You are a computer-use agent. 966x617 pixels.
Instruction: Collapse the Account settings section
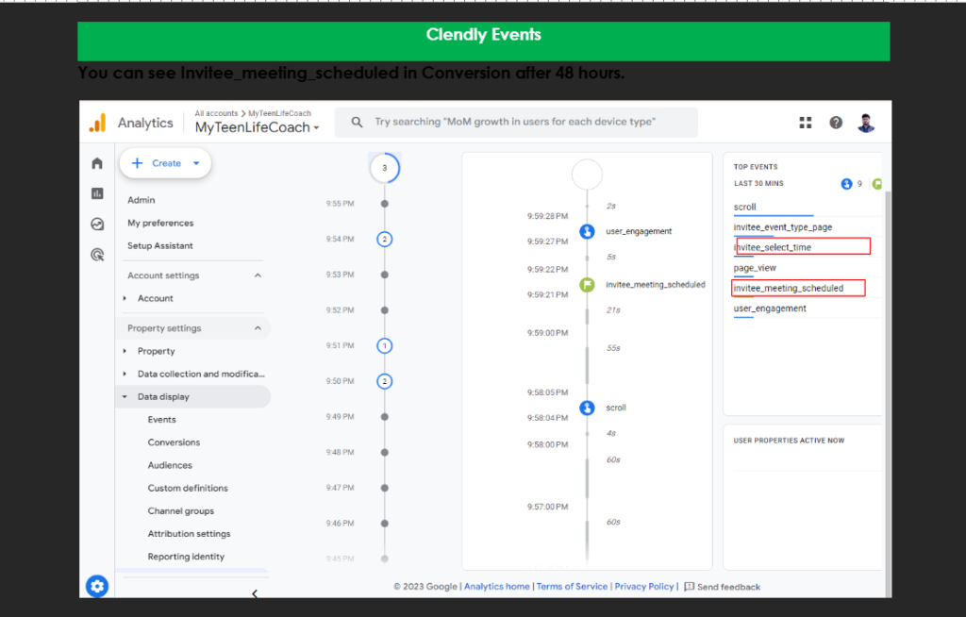(x=258, y=275)
